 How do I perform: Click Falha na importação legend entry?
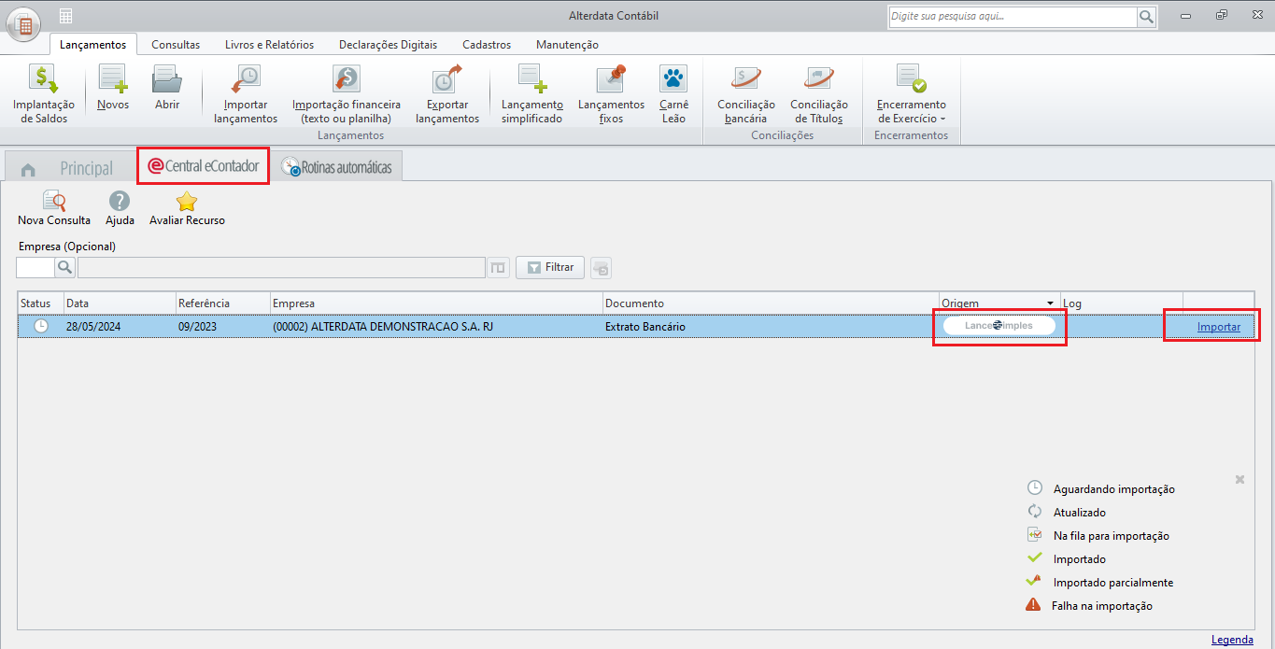(1090, 605)
